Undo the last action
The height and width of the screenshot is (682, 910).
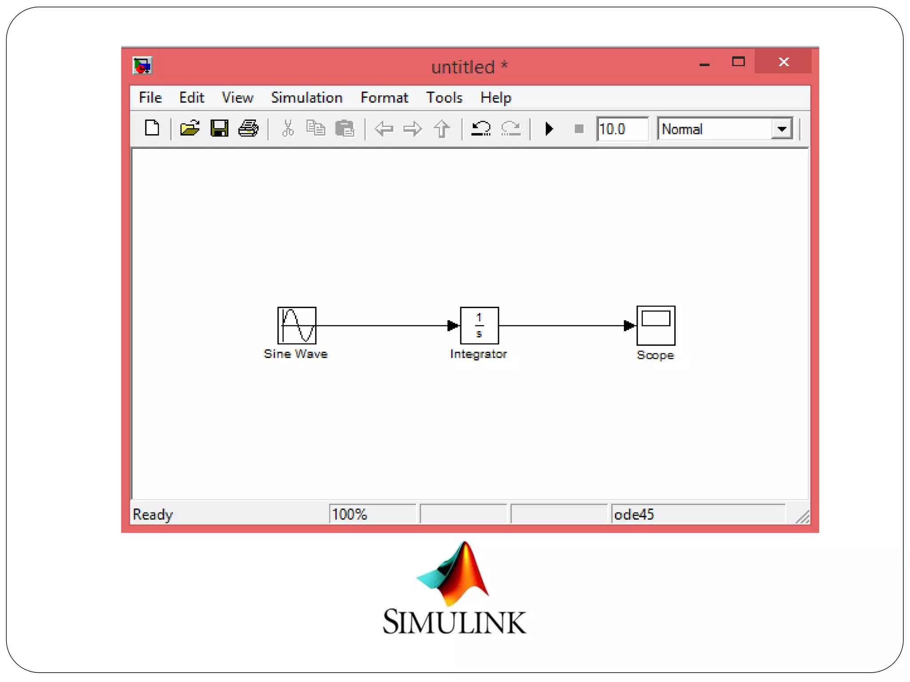point(481,129)
